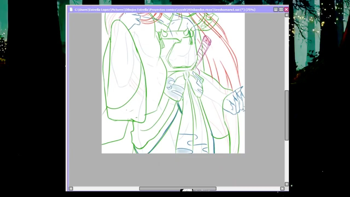Viewport: 350px width, 197px height.
Task: Click the vertical scrollbar down arrow
Action: (x=287, y=184)
